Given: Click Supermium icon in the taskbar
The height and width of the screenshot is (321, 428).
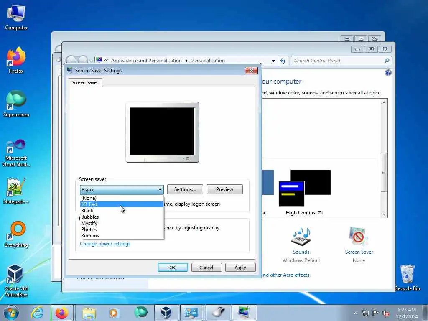Looking at the screenshot, I should 141,313.
